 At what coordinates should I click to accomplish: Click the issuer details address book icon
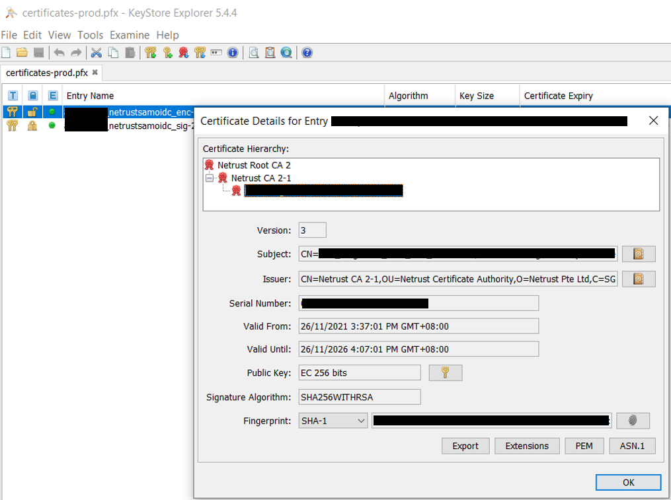pos(639,279)
